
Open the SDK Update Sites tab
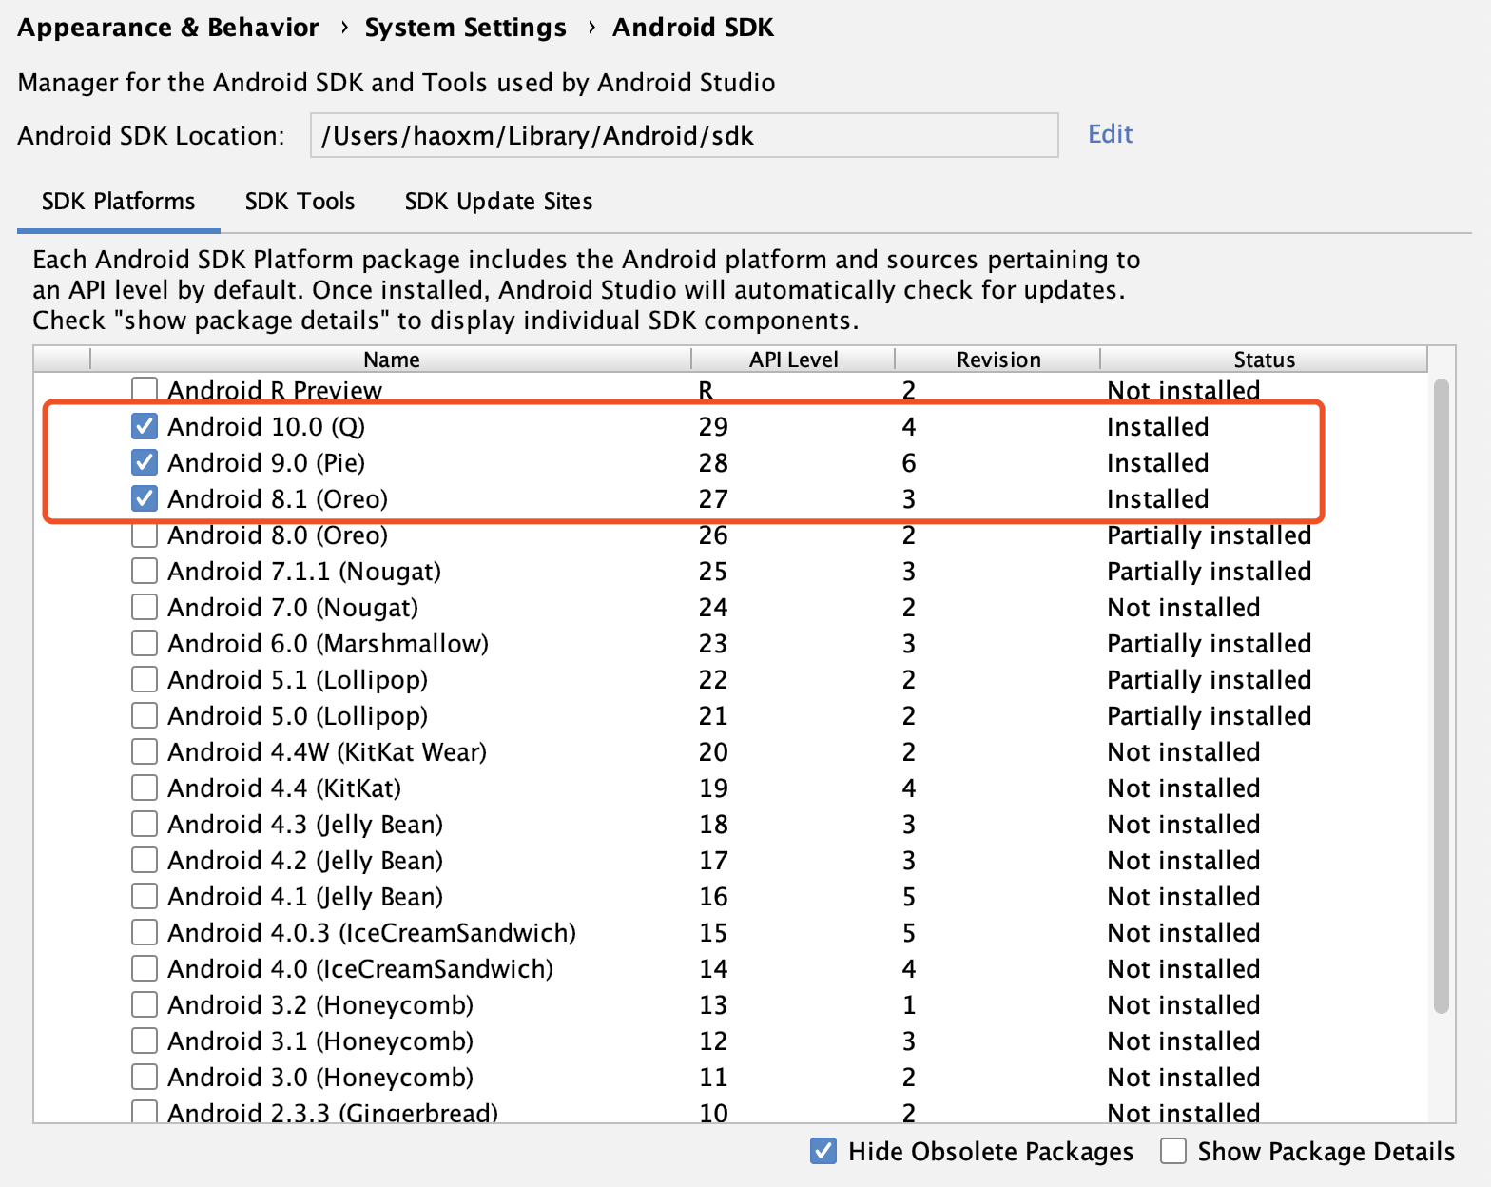tap(498, 202)
